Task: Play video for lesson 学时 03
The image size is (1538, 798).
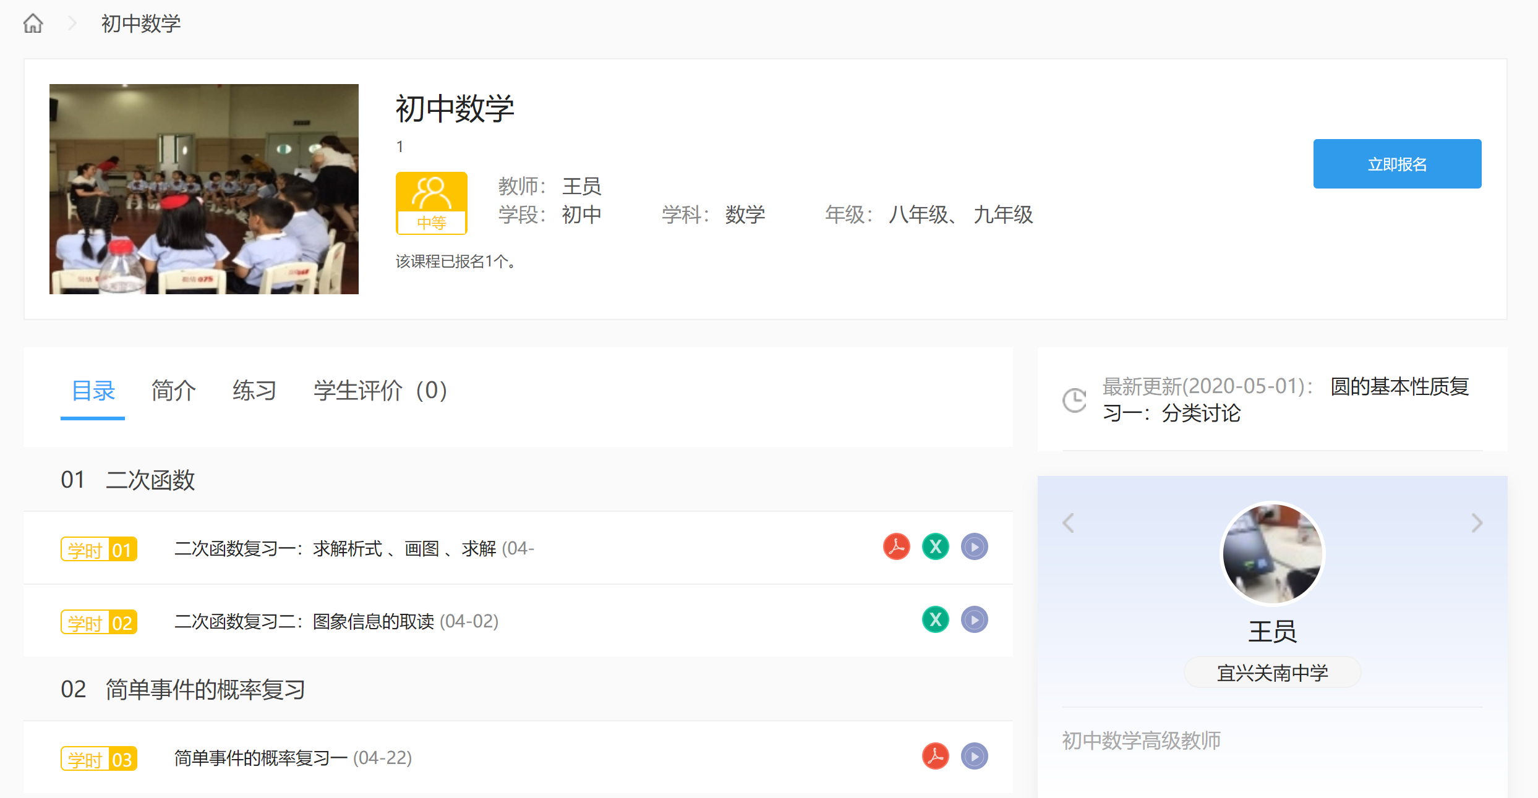Action: [974, 756]
